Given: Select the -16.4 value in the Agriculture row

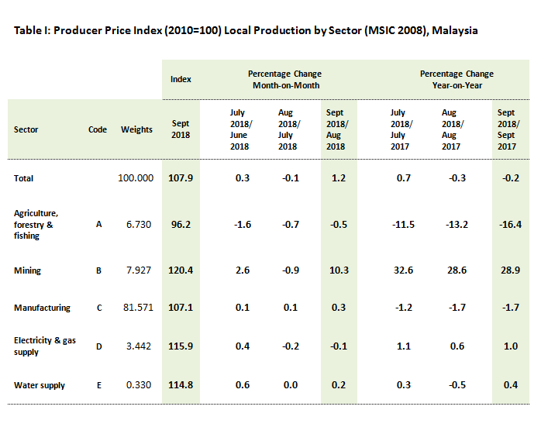Looking at the screenshot, I should (x=508, y=224).
